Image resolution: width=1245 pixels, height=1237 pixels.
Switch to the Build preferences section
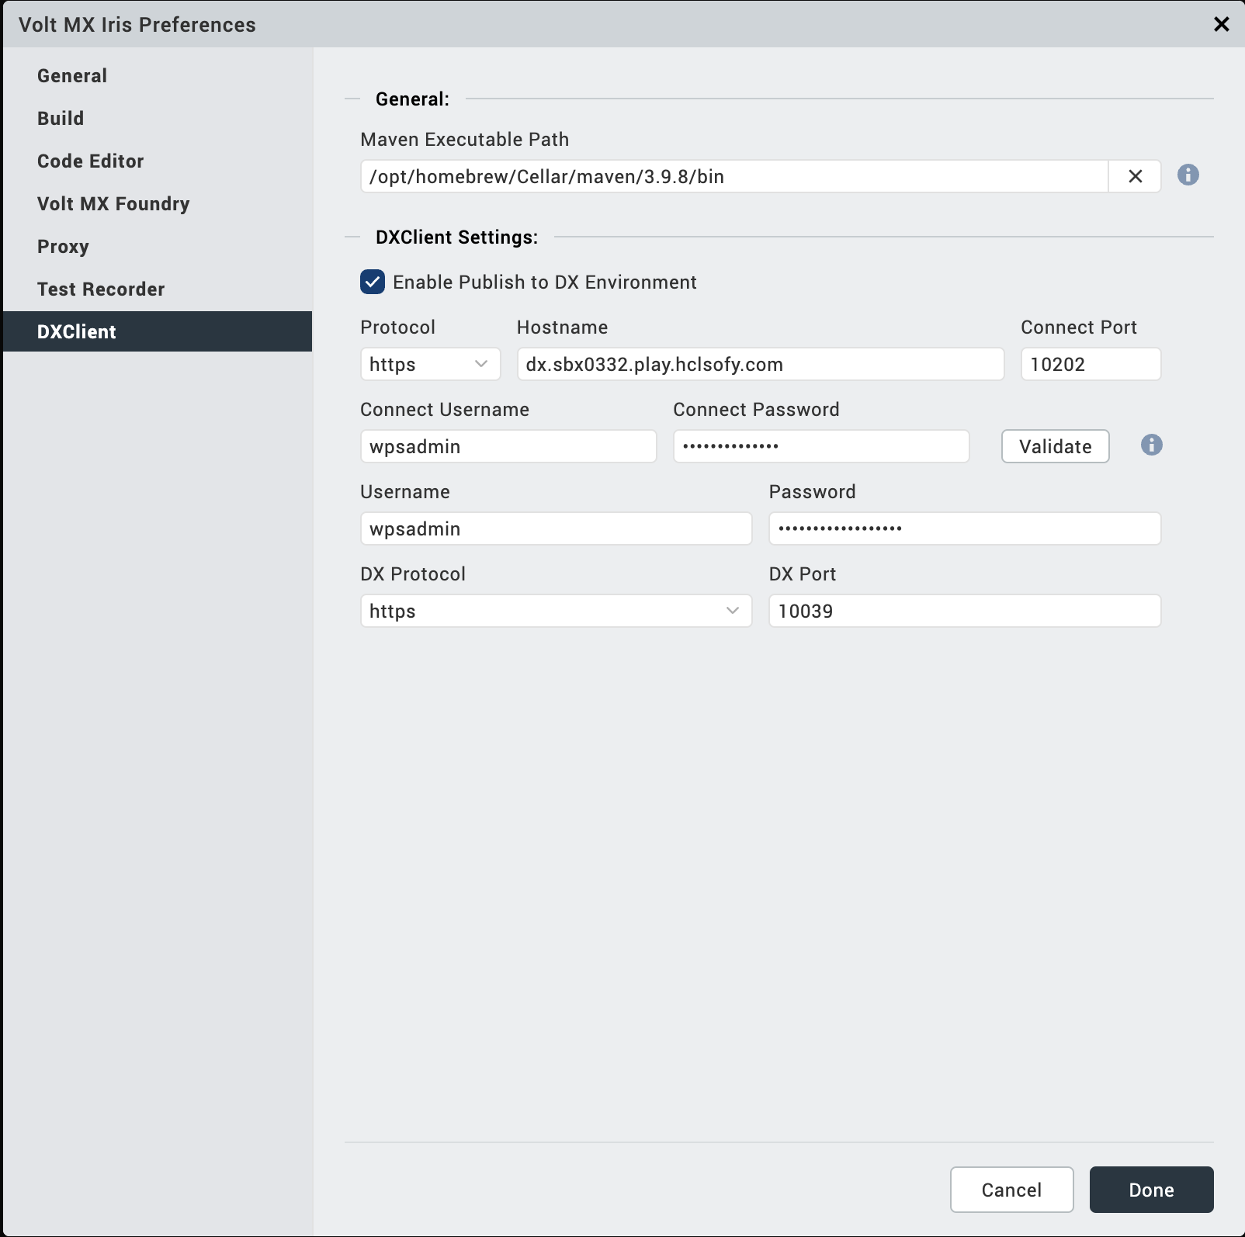pyautogui.click(x=61, y=119)
